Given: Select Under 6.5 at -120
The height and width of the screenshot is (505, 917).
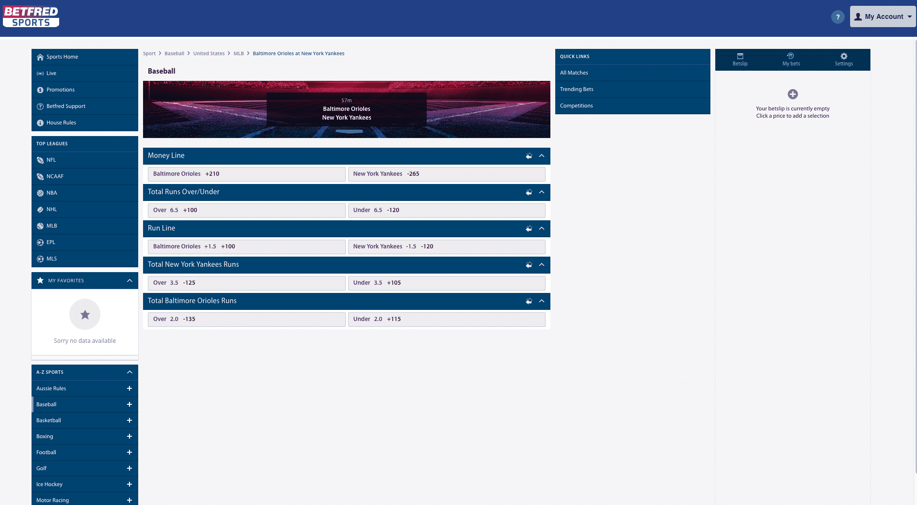Looking at the screenshot, I should pos(447,211).
